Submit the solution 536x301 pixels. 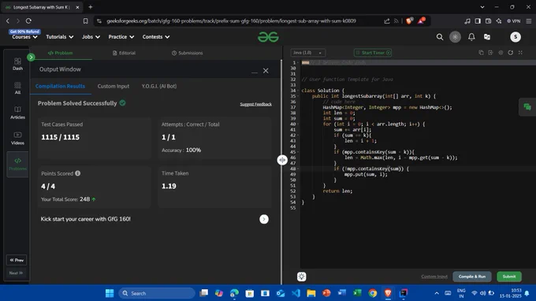tap(509, 277)
